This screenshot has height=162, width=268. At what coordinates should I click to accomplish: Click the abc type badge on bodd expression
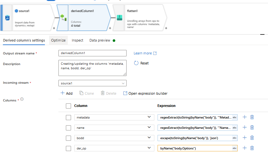tap(234, 138)
